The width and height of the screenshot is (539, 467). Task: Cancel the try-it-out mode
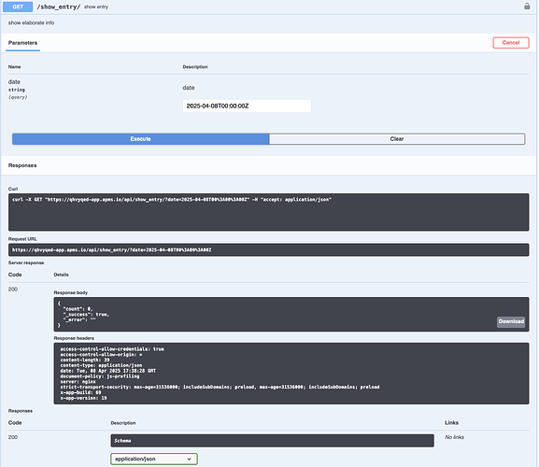click(510, 43)
